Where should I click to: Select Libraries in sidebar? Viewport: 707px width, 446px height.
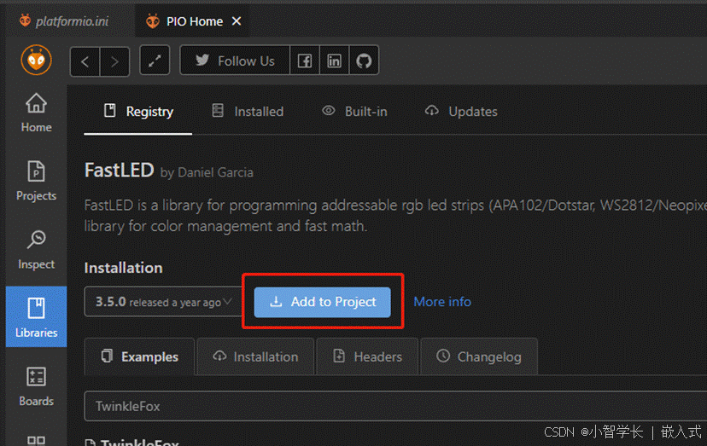pos(36,316)
